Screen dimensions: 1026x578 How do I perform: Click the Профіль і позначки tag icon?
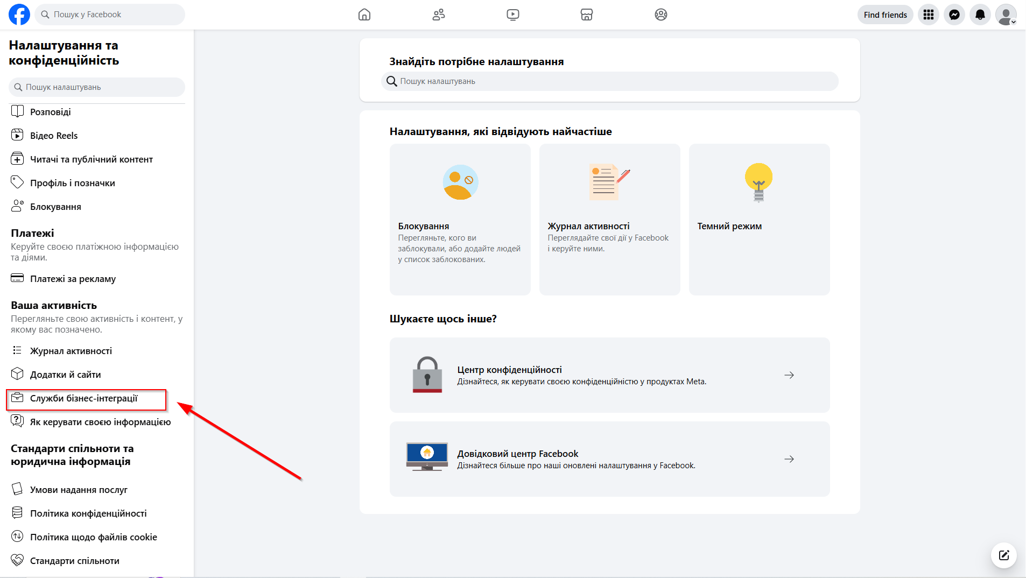(x=17, y=182)
